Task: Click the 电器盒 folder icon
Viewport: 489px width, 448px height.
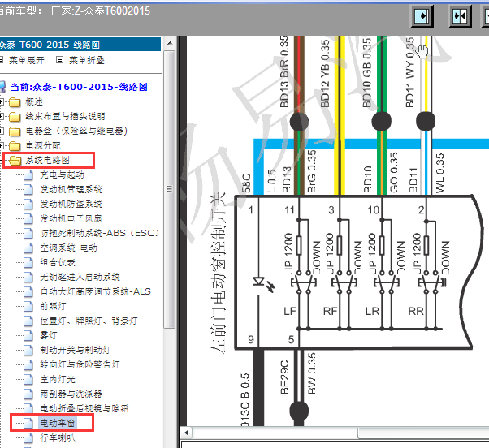Action: (x=15, y=131)
